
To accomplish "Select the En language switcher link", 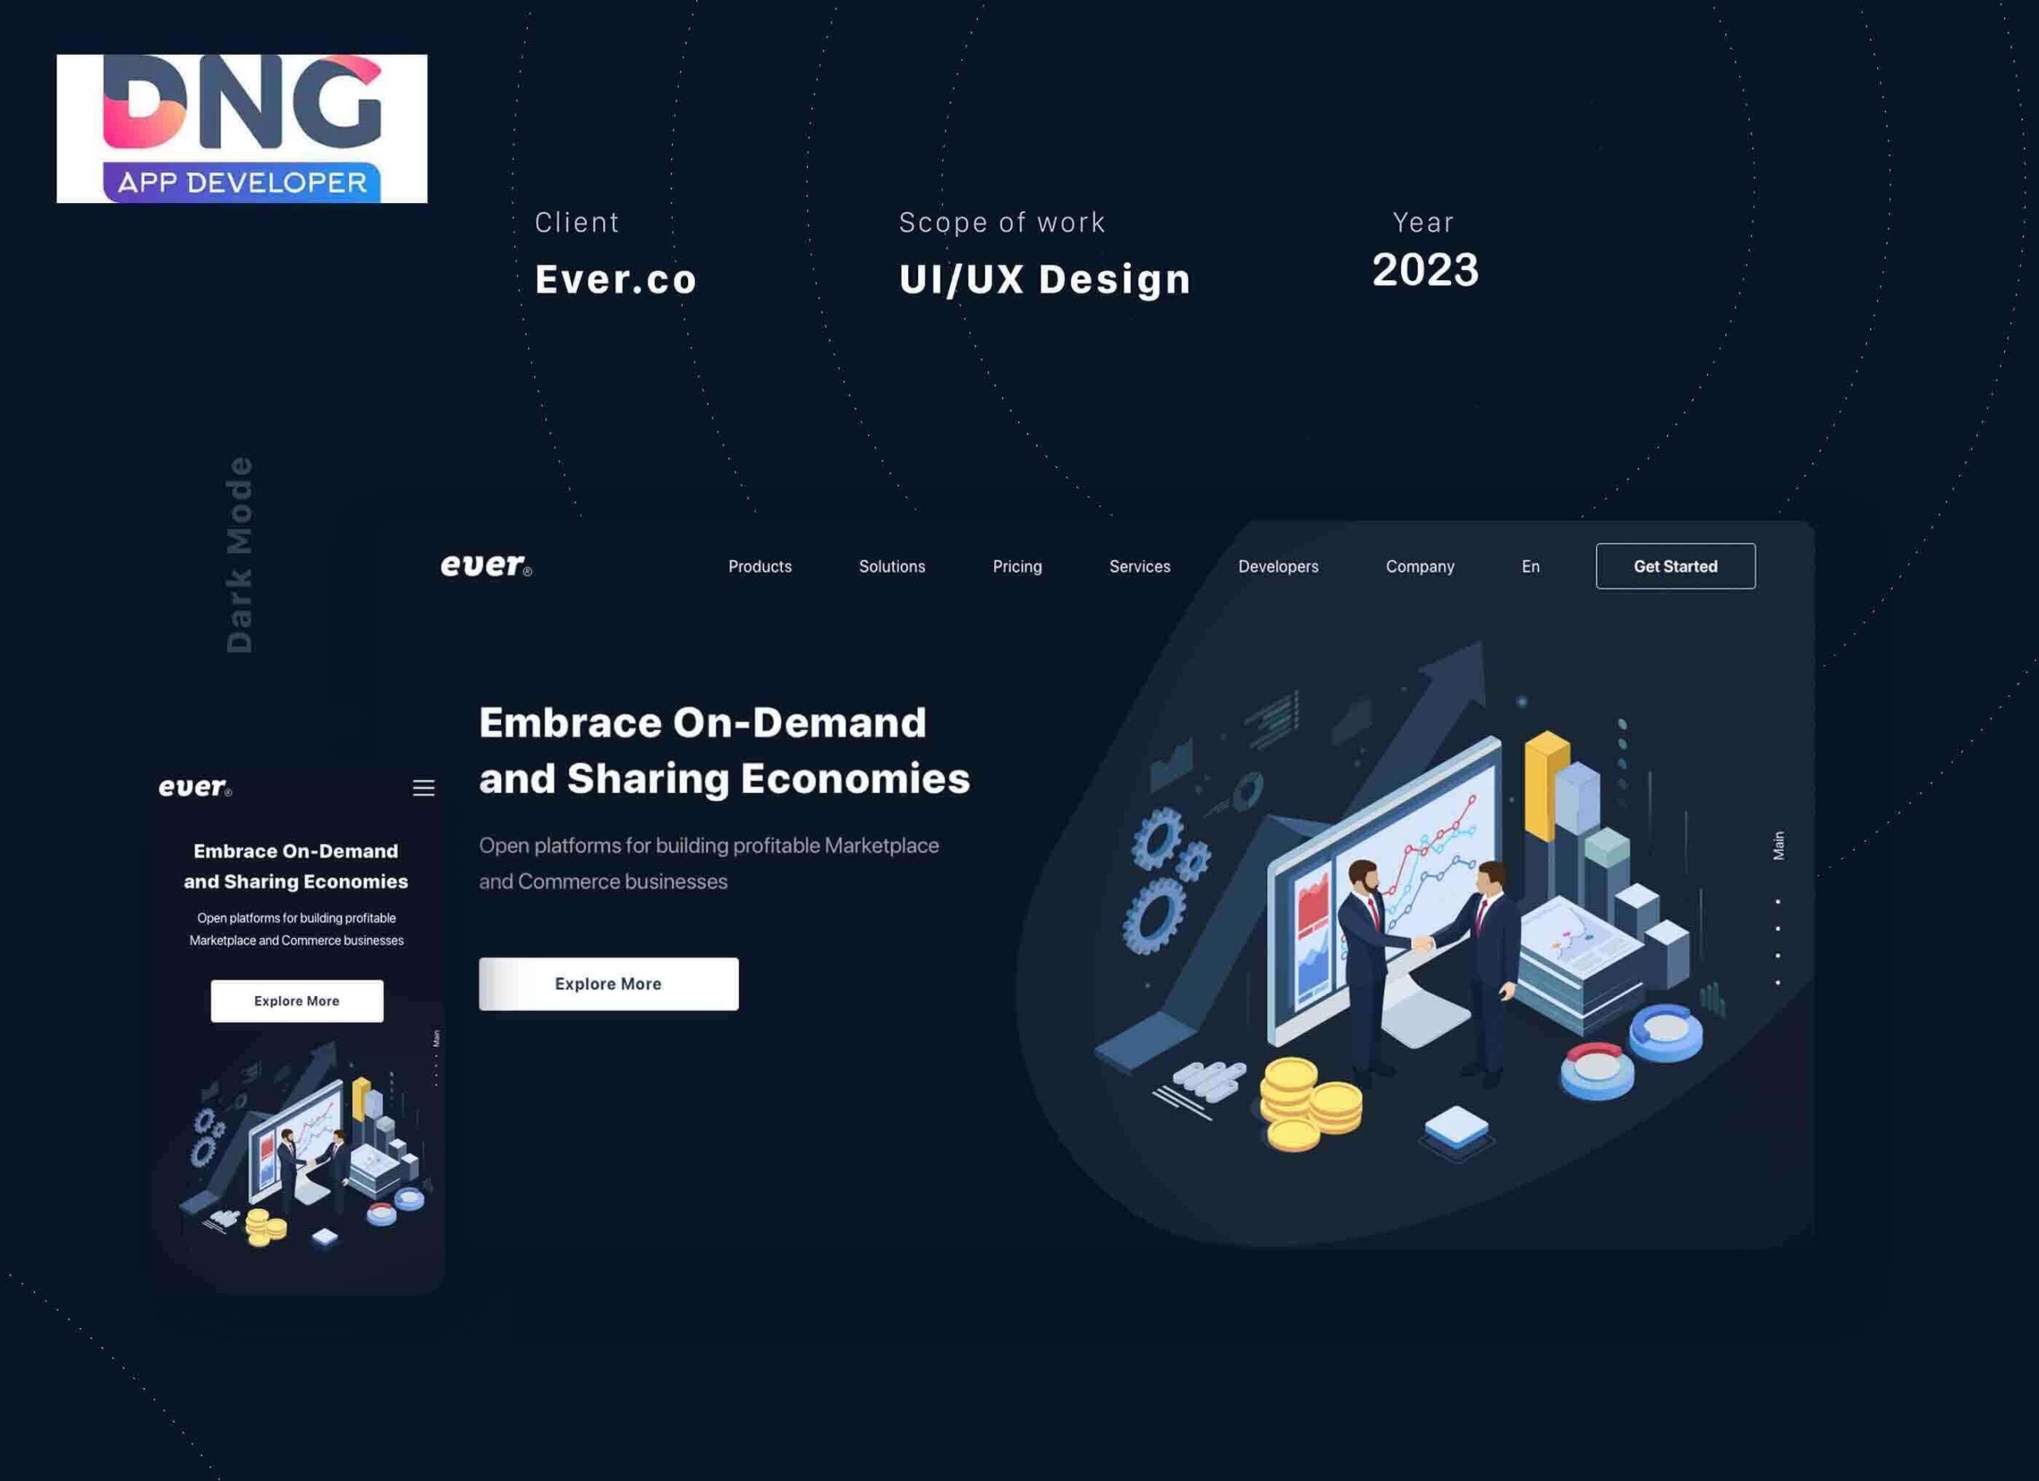I will pyautogui.click(x=1529, y=565).
